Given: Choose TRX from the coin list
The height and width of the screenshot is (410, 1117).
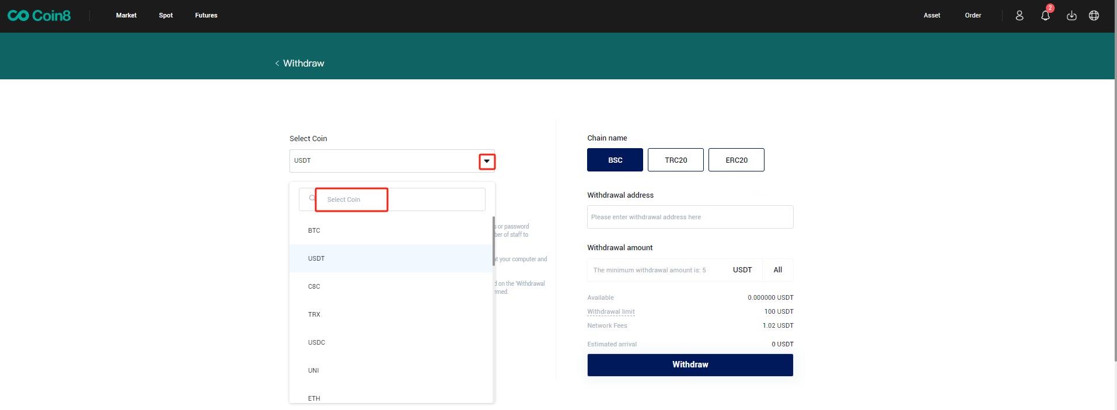Looking at the screenshot, I should pos(314,314).
